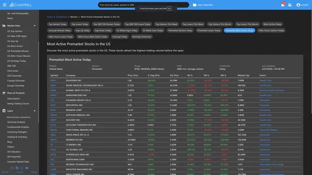This screenshot has height=175, width=312.
Task: Open ChartMill X (Twitter) icon
Action: (x=22, y=168)
